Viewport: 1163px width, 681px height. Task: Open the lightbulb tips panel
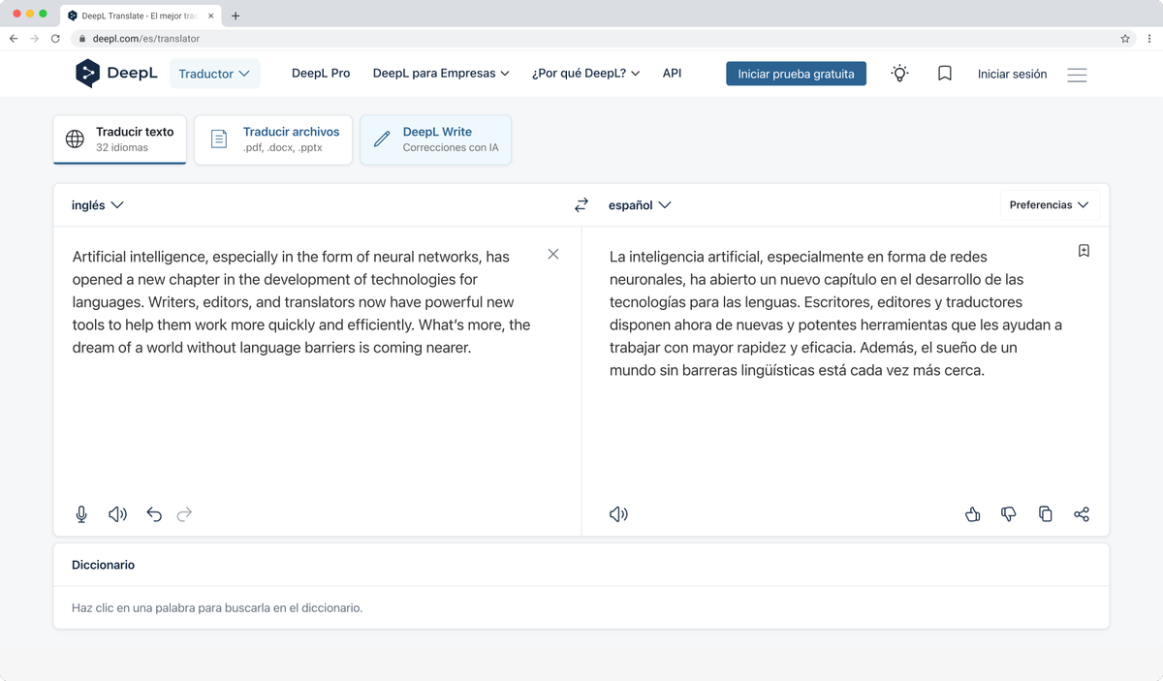click(899, 73)
